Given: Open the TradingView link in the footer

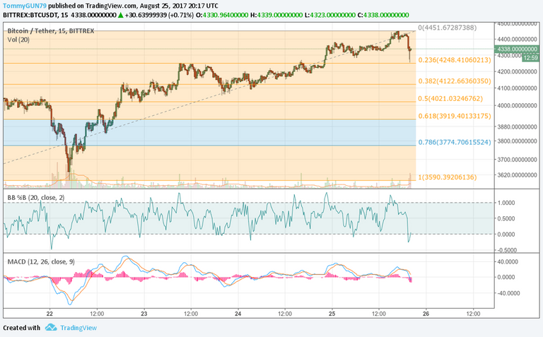Looking at the screenshot, I should (x=78, y=328).
